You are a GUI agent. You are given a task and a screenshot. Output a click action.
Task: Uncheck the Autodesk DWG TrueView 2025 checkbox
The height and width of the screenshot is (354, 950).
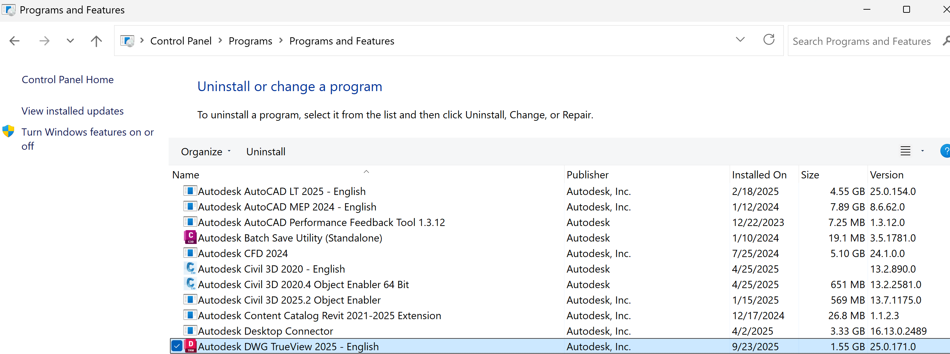click(177, 346)
